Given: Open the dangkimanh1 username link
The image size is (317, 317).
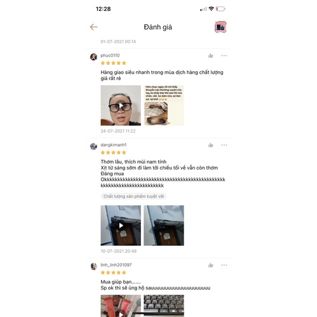Looking at the screenshot, I should pos(114,145).
